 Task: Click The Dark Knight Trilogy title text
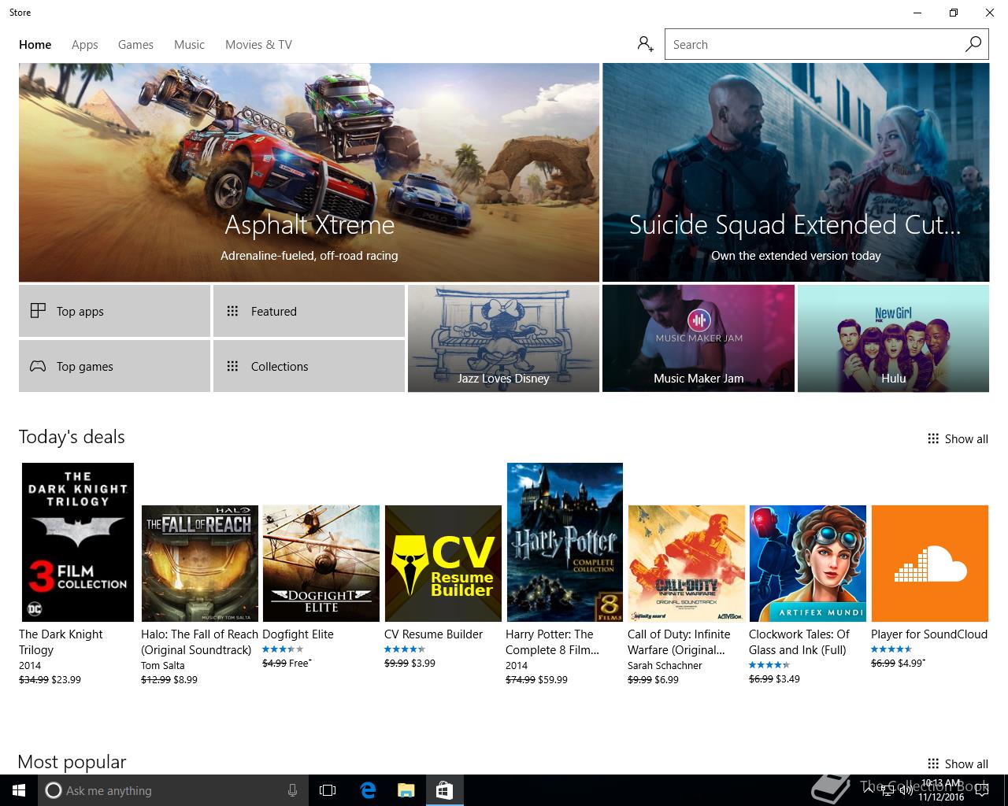point(61,642)
